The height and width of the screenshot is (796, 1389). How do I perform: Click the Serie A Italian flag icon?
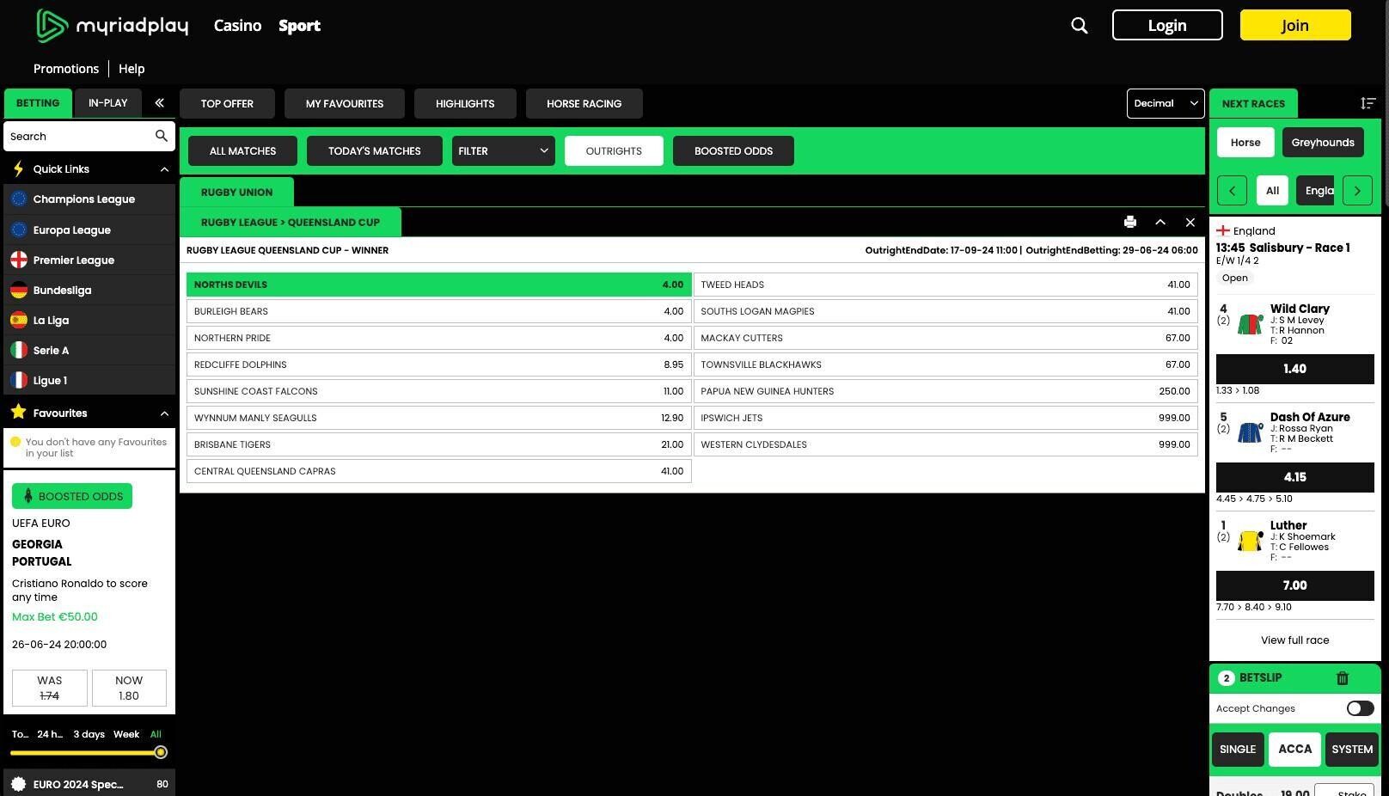pyautogui.click(x=19, y=350)
